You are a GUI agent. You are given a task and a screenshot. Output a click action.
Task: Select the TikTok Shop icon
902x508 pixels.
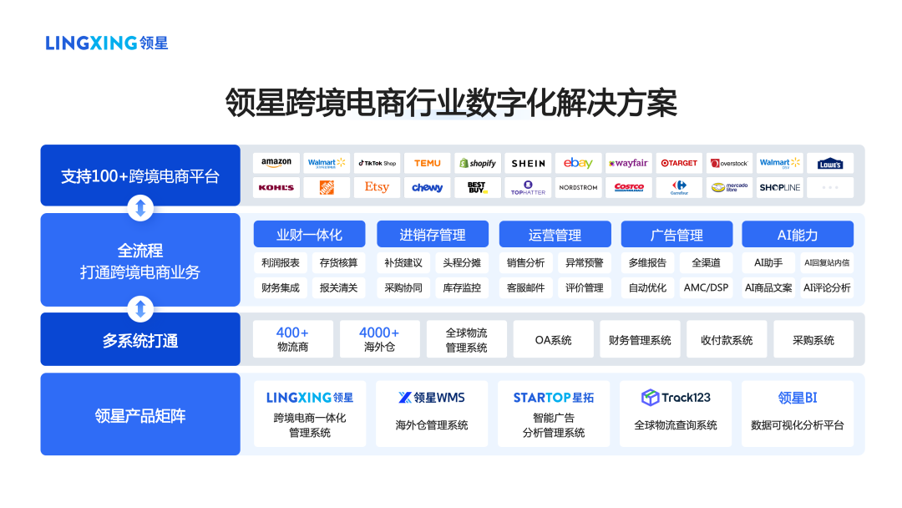(377, 163)
